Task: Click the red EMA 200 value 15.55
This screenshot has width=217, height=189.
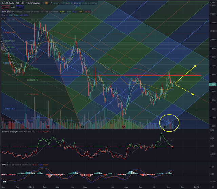Action: pyautogui.click(x=87, y=11)
